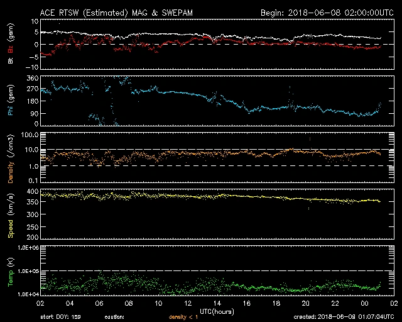
Task: Click the '08' UTC hour tick label
Action: coord(129,303)
